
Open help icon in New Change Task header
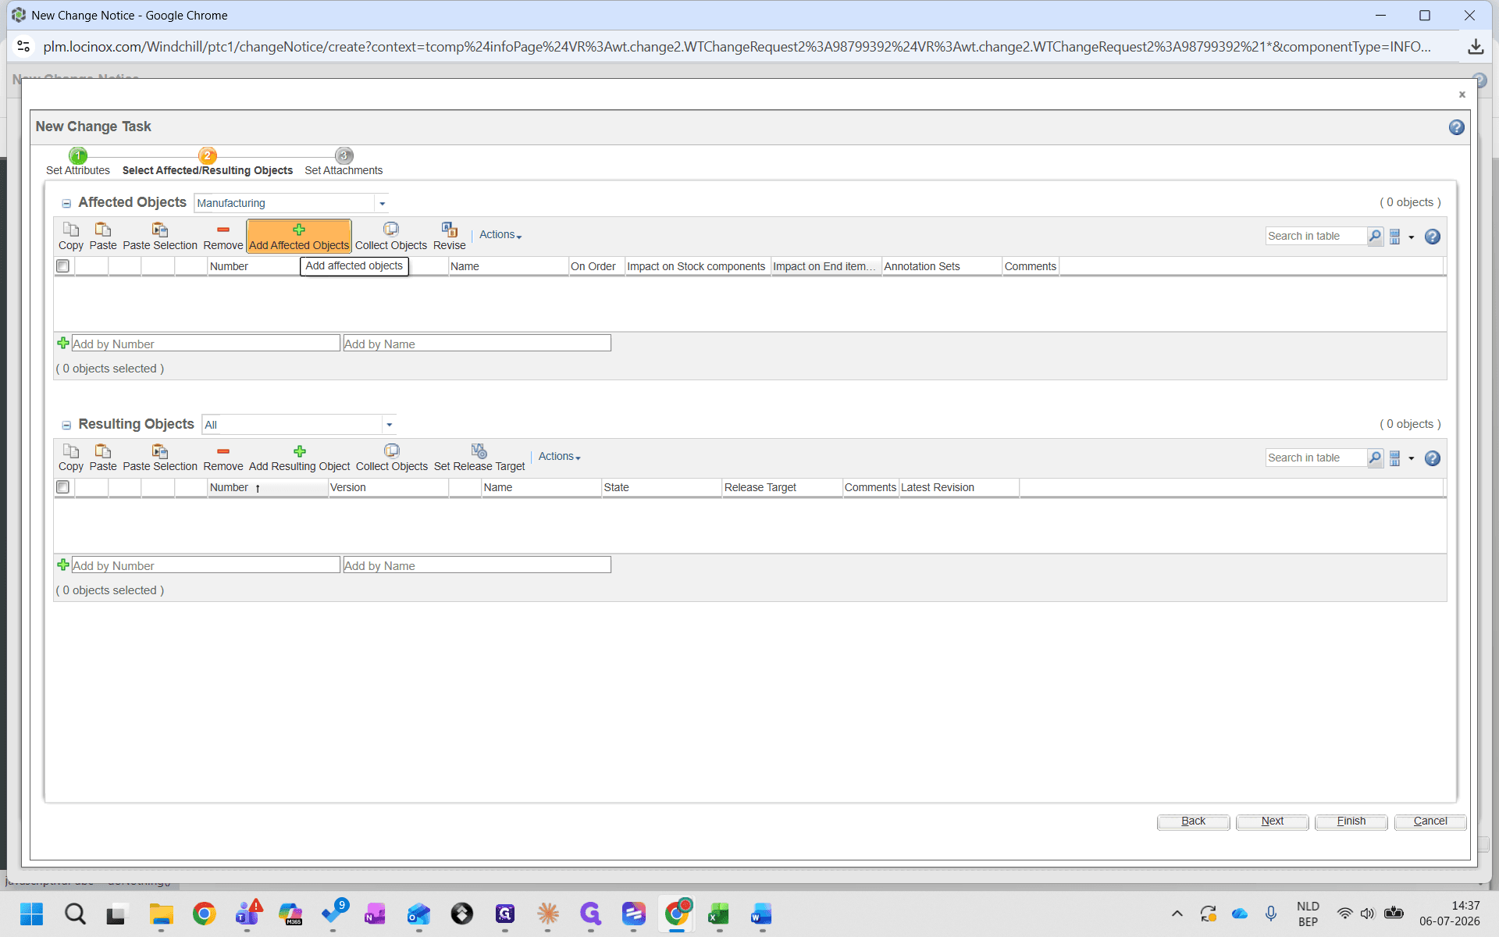(x=1456, y=127)
